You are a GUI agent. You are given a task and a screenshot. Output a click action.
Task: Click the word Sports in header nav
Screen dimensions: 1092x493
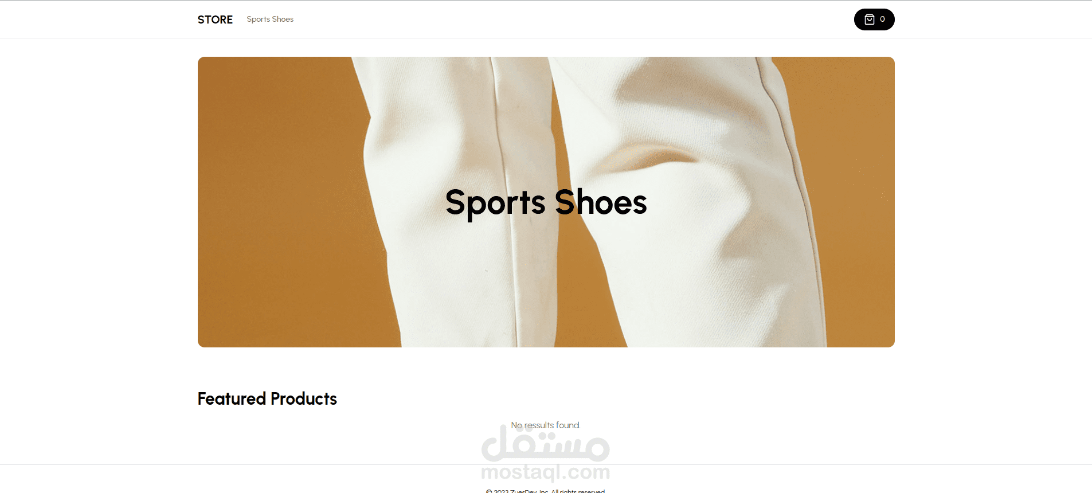point(258,19)
